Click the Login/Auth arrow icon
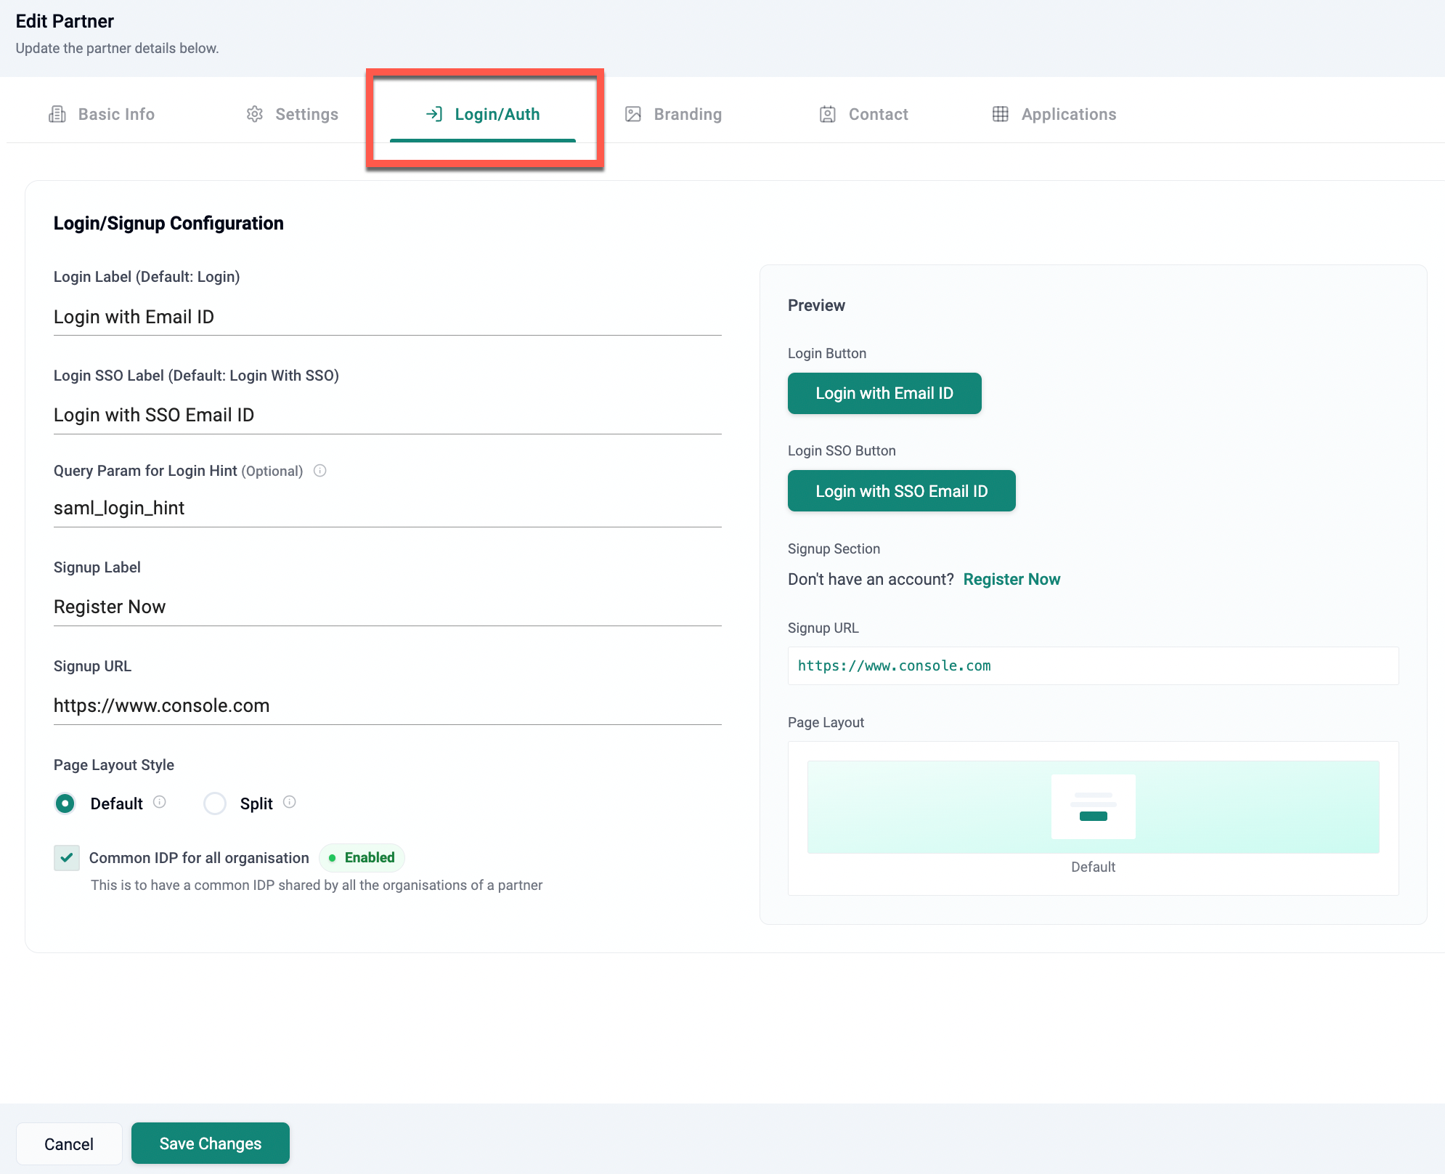 coord(434,114)
